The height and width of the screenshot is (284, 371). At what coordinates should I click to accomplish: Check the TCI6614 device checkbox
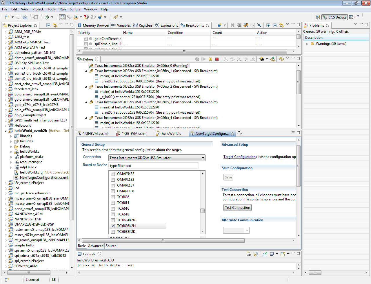click(113, 203)
